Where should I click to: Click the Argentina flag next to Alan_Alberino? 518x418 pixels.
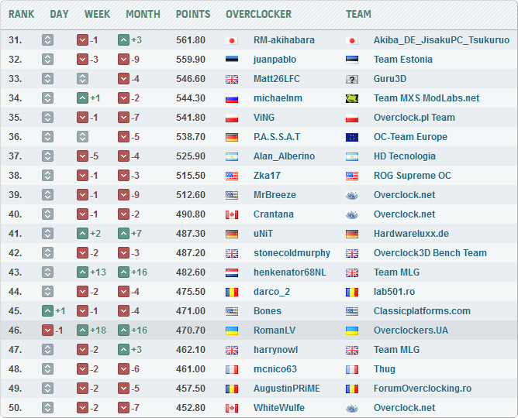[x=232, y=156]
